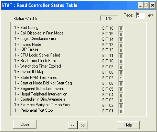This screenshot has height=132, width=157.
Task: Advance to next page with >> button
Action: 83,125
